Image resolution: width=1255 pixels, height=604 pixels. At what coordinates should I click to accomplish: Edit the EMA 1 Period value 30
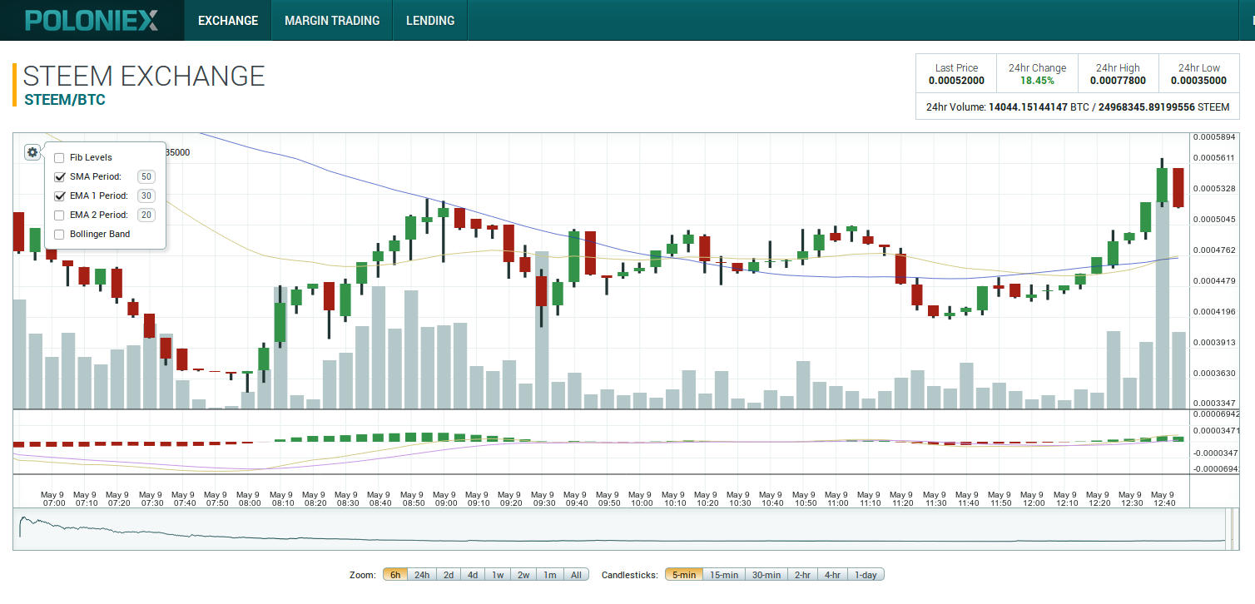146,196
